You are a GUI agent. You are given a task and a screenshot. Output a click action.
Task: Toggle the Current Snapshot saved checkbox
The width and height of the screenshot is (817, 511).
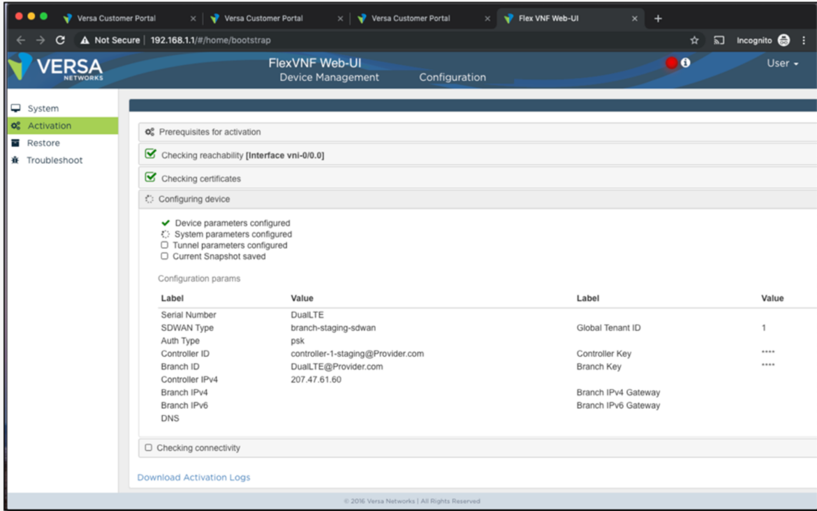(165, 256)
